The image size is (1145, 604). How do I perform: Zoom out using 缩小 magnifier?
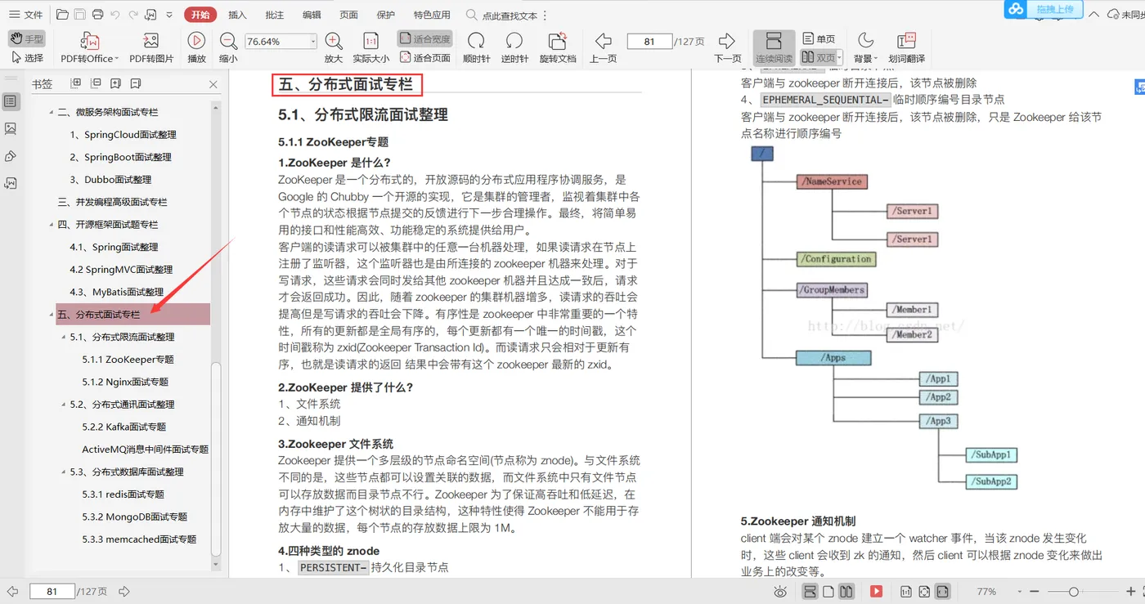[x=228, y=47]
